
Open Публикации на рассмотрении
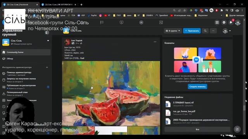pyautogui.click(x=26, y=86)
